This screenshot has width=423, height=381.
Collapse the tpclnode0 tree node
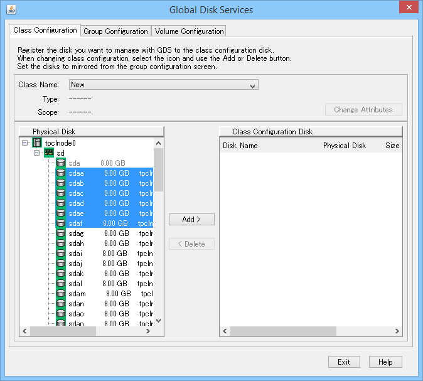click(x=24, y=143)
